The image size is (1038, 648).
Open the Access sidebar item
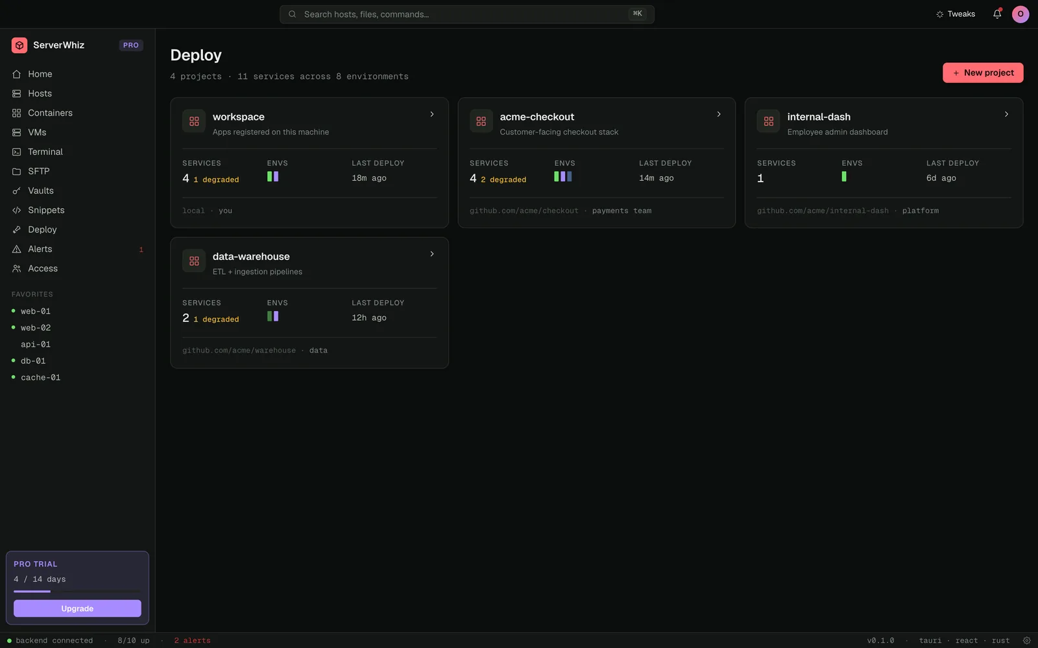click(x=77, y=268)
